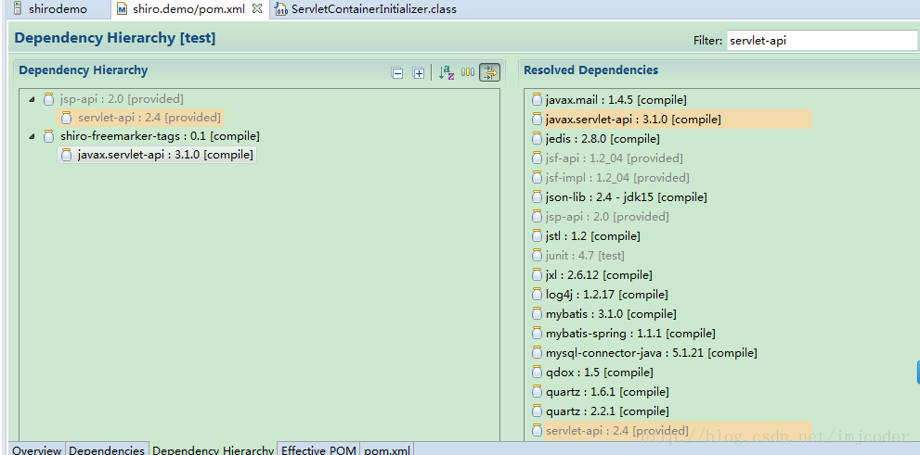
Task: Select jedis : 2.8.0 in Resolved Dependencies
Action: (603, 139)
